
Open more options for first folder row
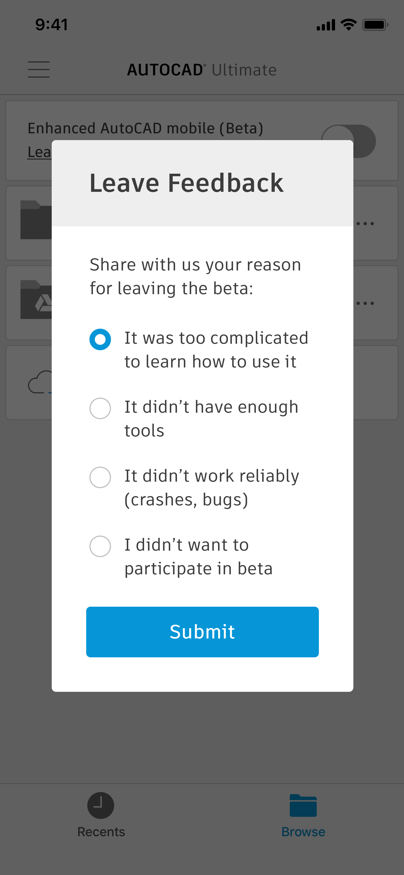tap(365, 224)
